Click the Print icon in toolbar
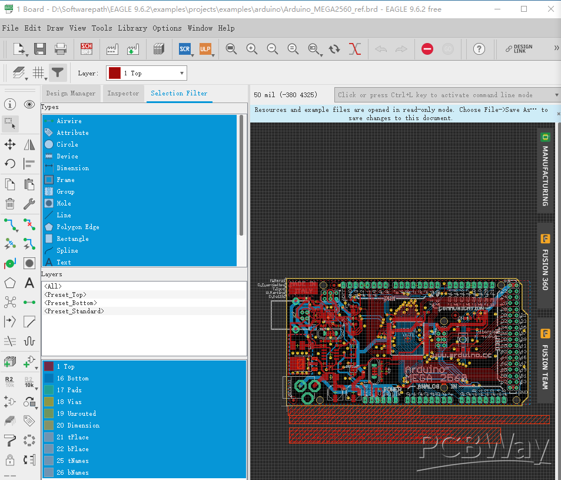The height and width of the screenshot is (480, 561). click(x=61, y=49)
